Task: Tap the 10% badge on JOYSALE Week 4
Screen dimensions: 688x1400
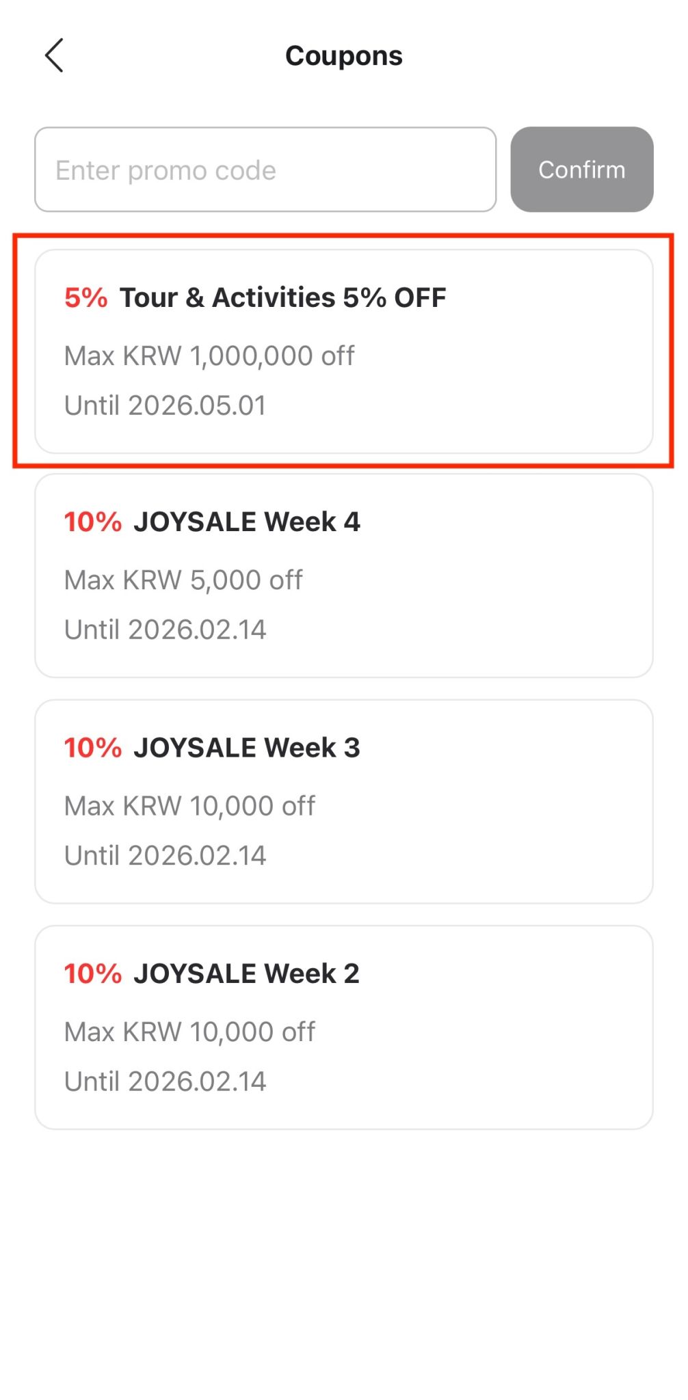Action: click(x=93, y=522)
